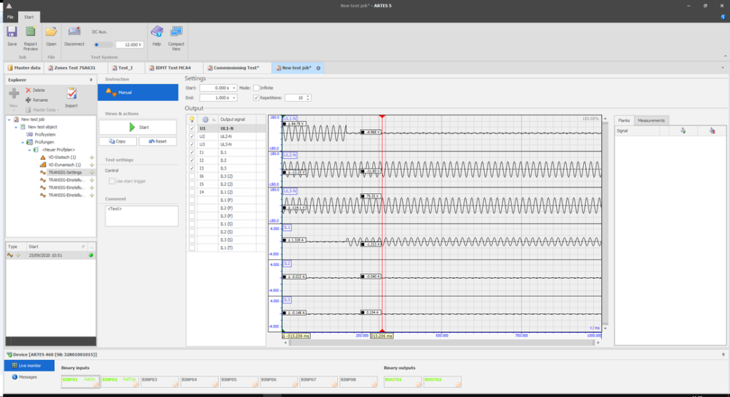Click the green Start button
The height and width of the screenshot is (397, 730).
(x=138, y=127)
